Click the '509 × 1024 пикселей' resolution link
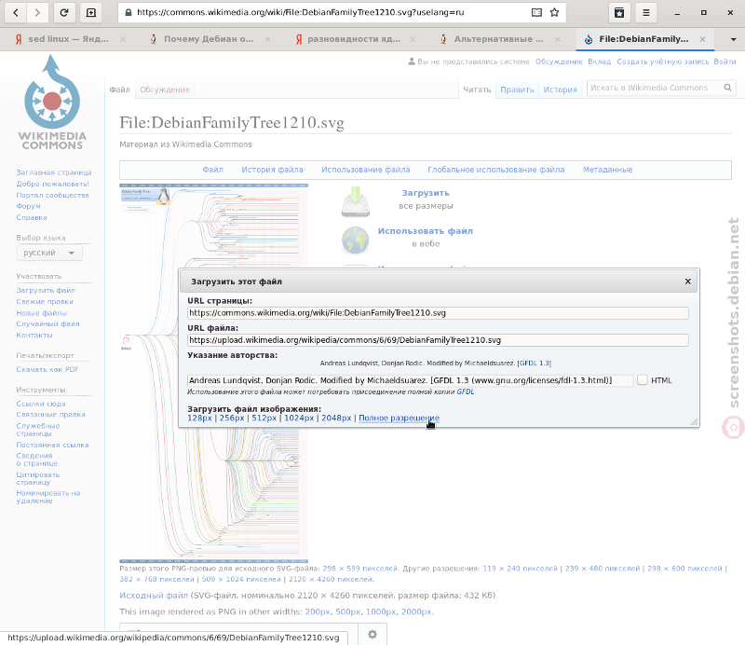Screen dimensions: 745x645 [x=241, y=580]
